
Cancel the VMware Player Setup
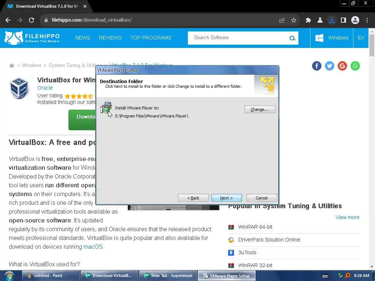tap(261, 198)
